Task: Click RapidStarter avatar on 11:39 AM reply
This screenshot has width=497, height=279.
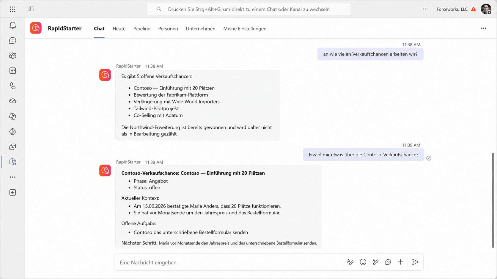Action: coord(105,170)
